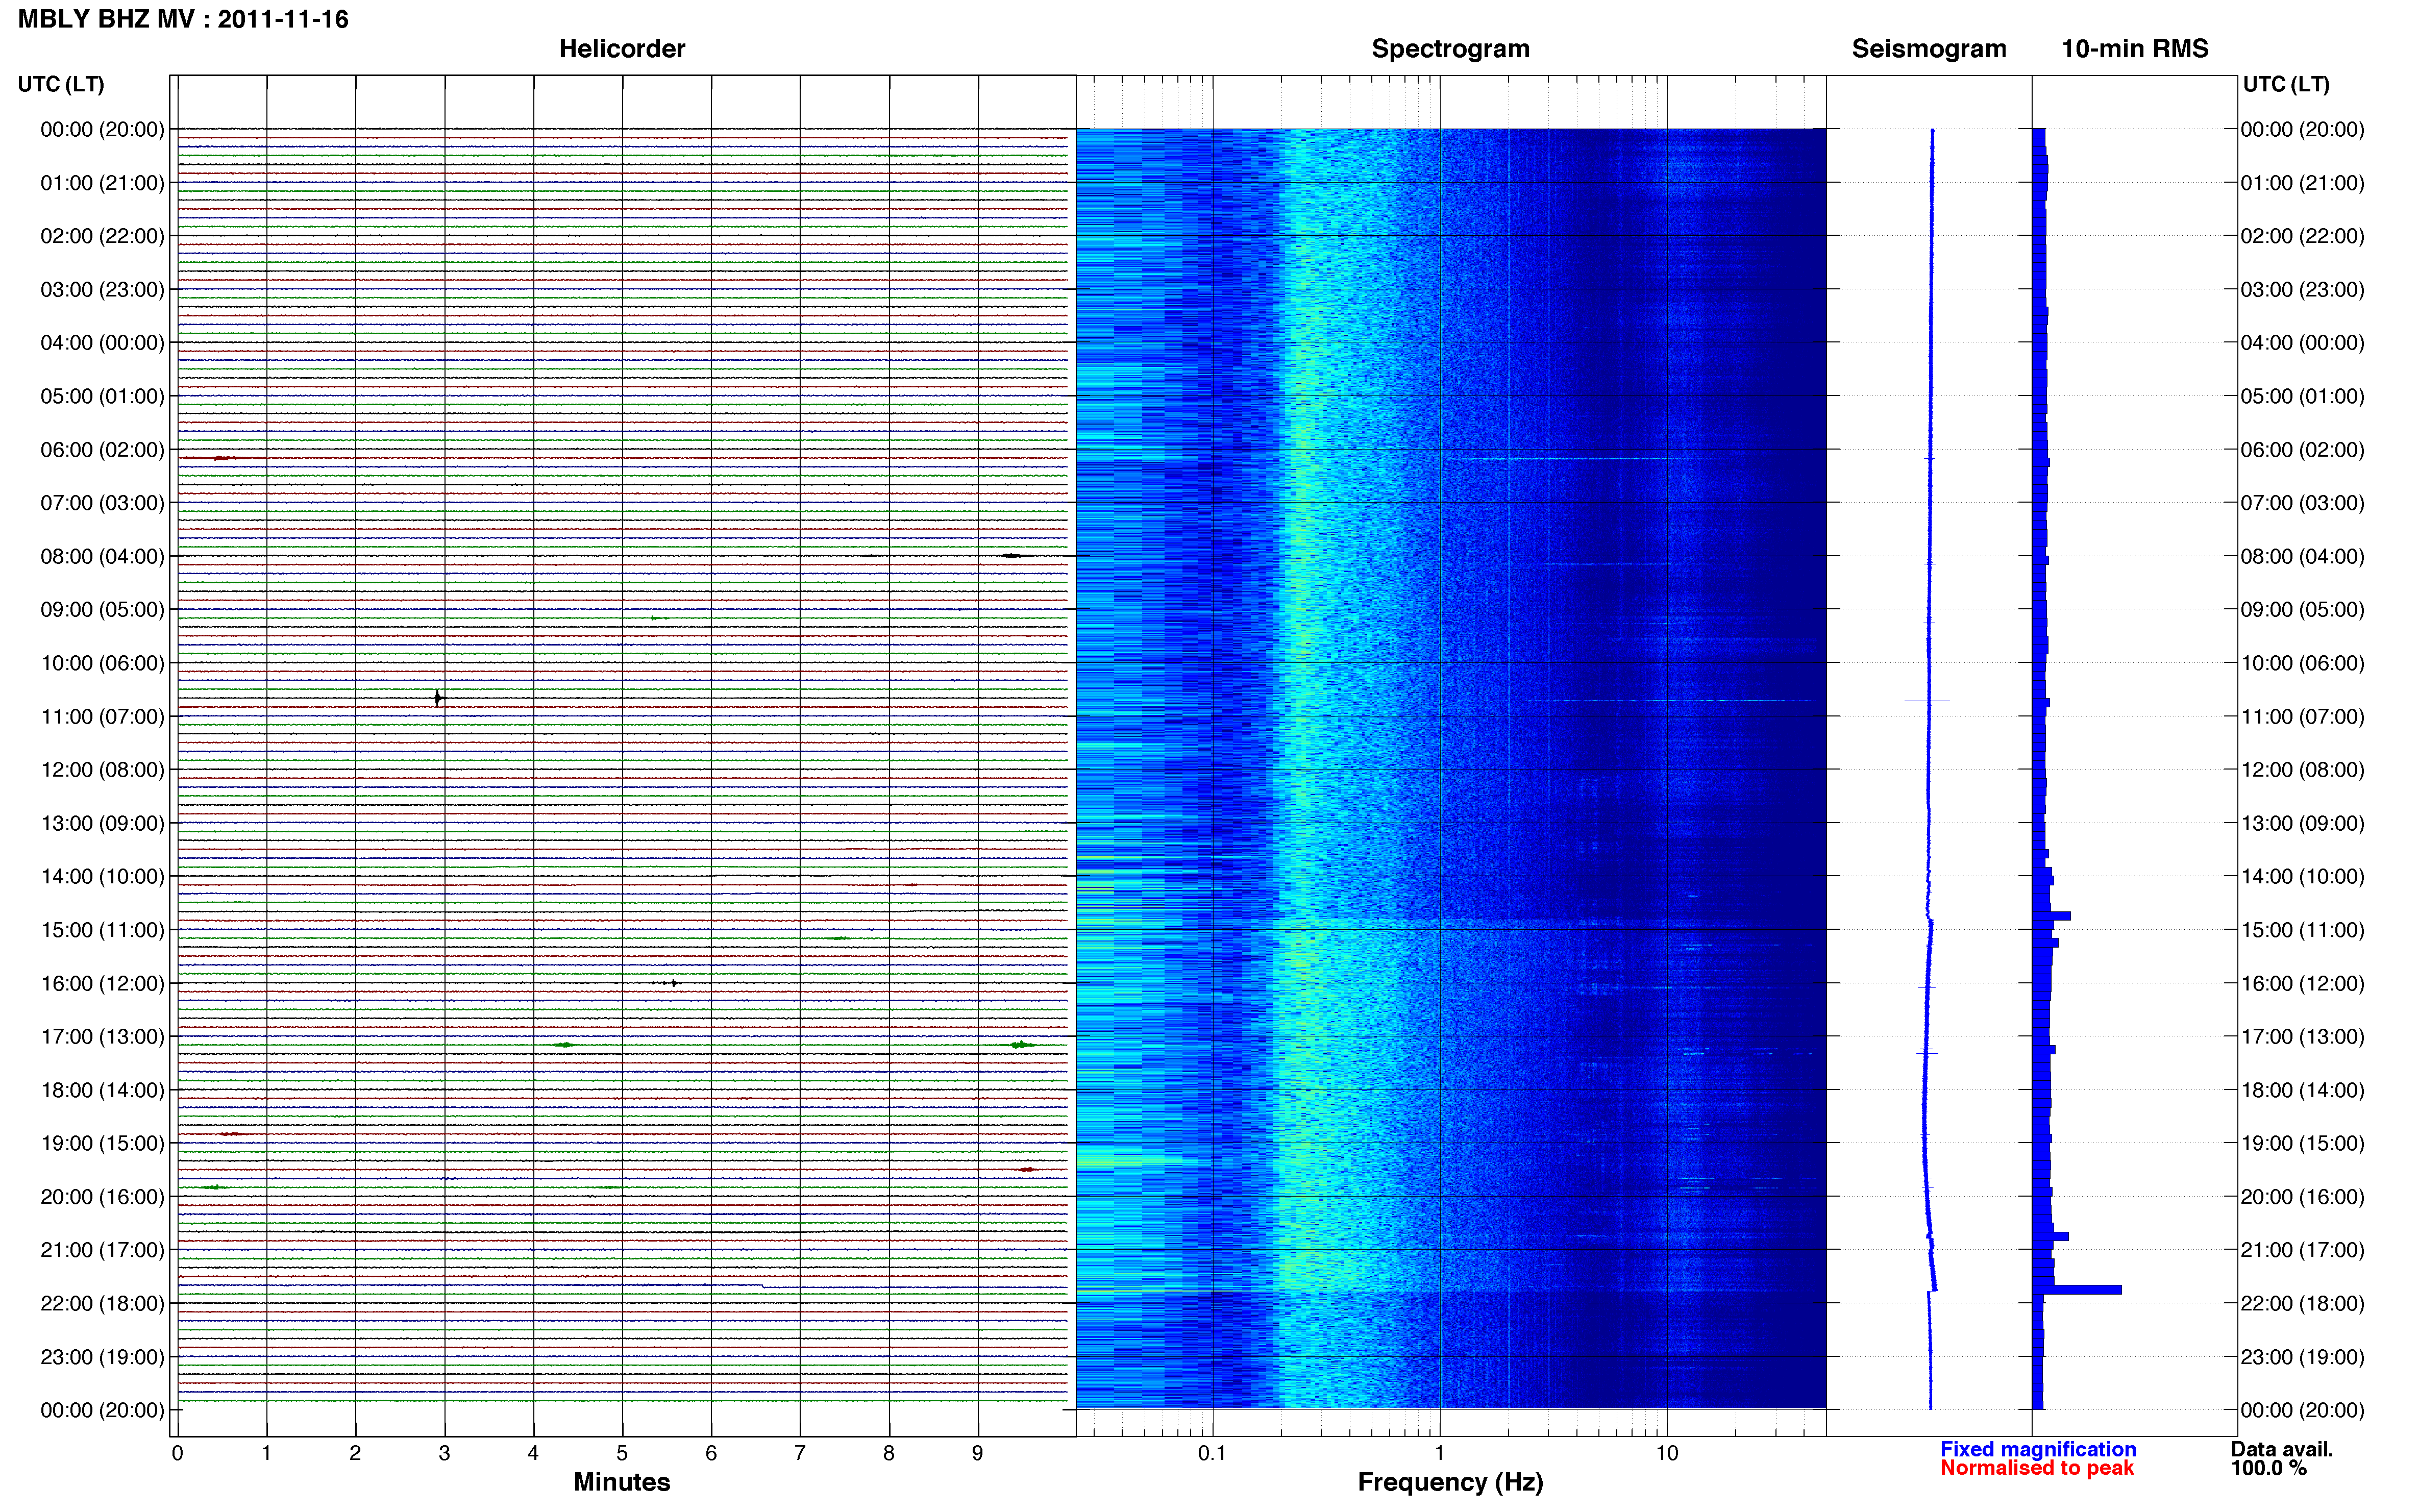This screenshot has width=2419, height=1512.
Task: Click the "Data avail." label
Action: pyautogui.click(x=2281, y=1449)
